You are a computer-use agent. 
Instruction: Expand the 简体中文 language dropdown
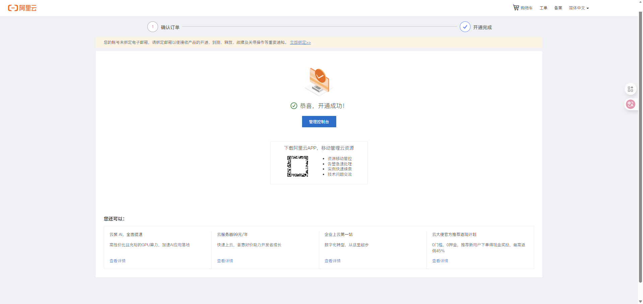pyautogui.click(x=578, y=8)
